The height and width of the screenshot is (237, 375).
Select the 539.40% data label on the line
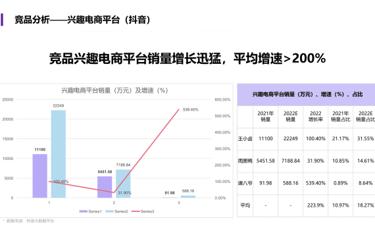coord(191,110)
